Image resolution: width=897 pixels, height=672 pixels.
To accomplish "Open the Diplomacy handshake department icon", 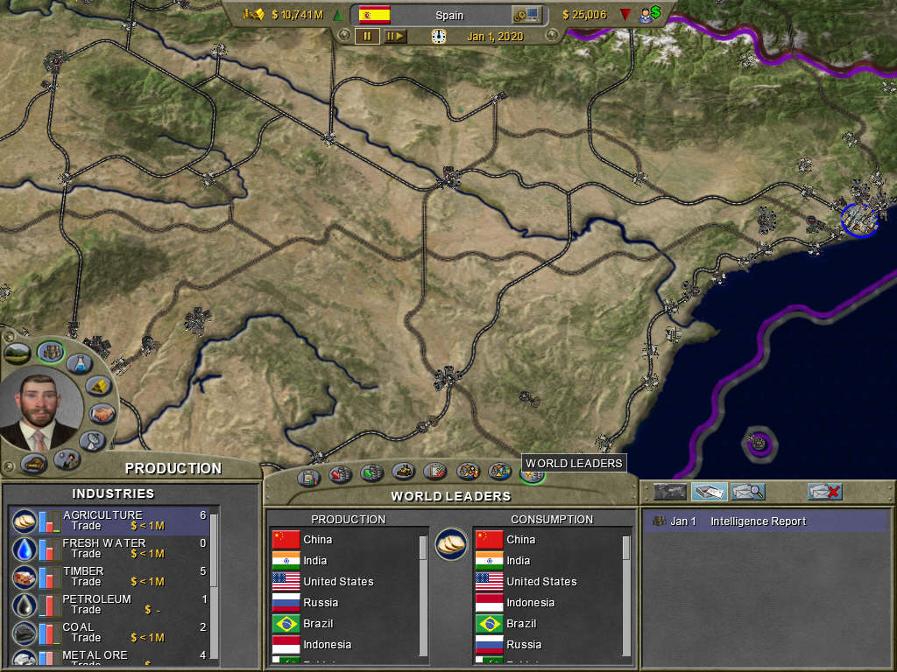I will [102, 414].
